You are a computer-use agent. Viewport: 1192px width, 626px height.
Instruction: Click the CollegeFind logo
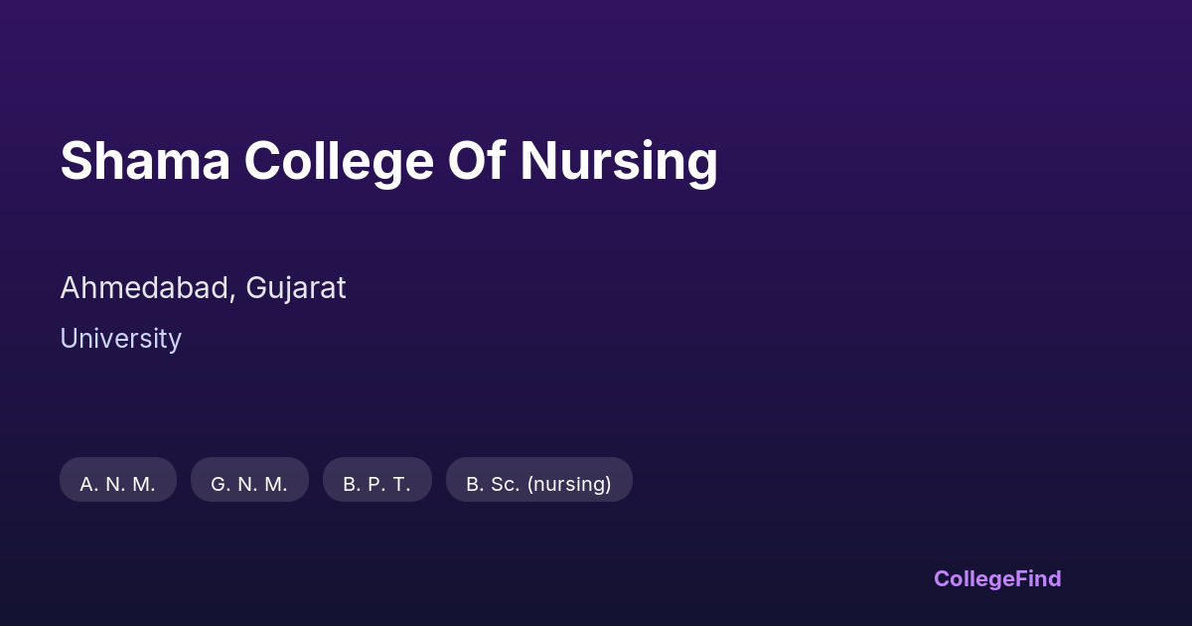pyautogui.click(x=996, y=578)
